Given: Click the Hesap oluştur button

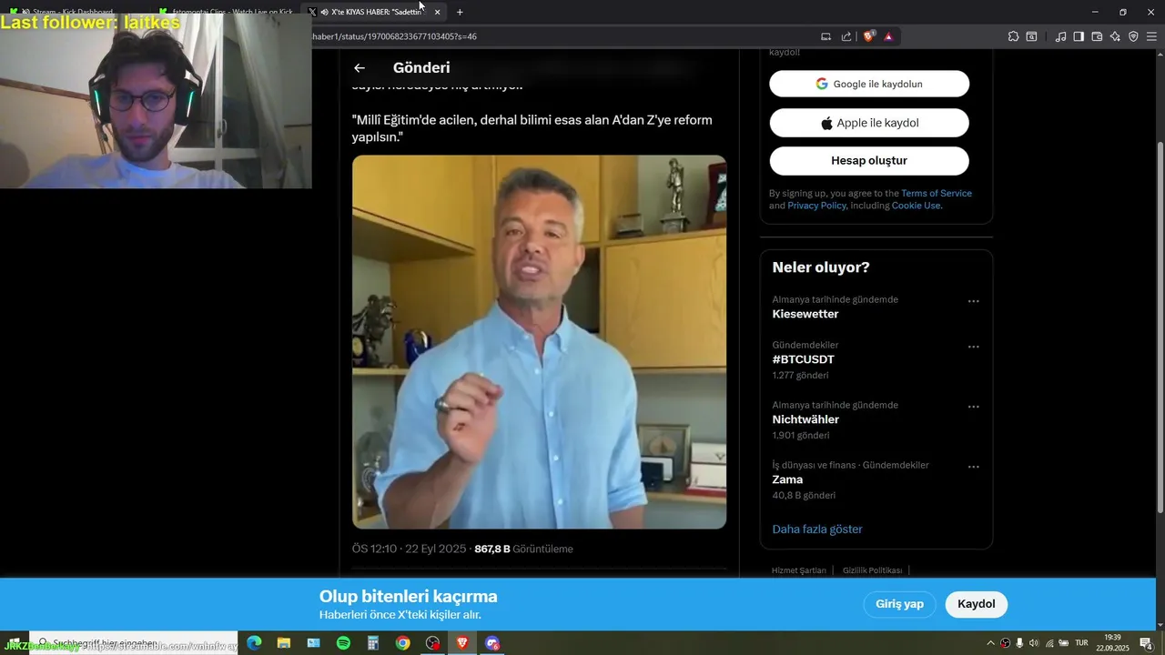Looking at the screenshot, I should [869, 161].
